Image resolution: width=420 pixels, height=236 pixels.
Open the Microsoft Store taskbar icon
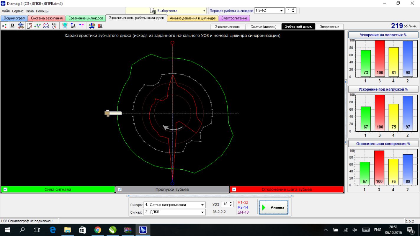pos(83,230)
